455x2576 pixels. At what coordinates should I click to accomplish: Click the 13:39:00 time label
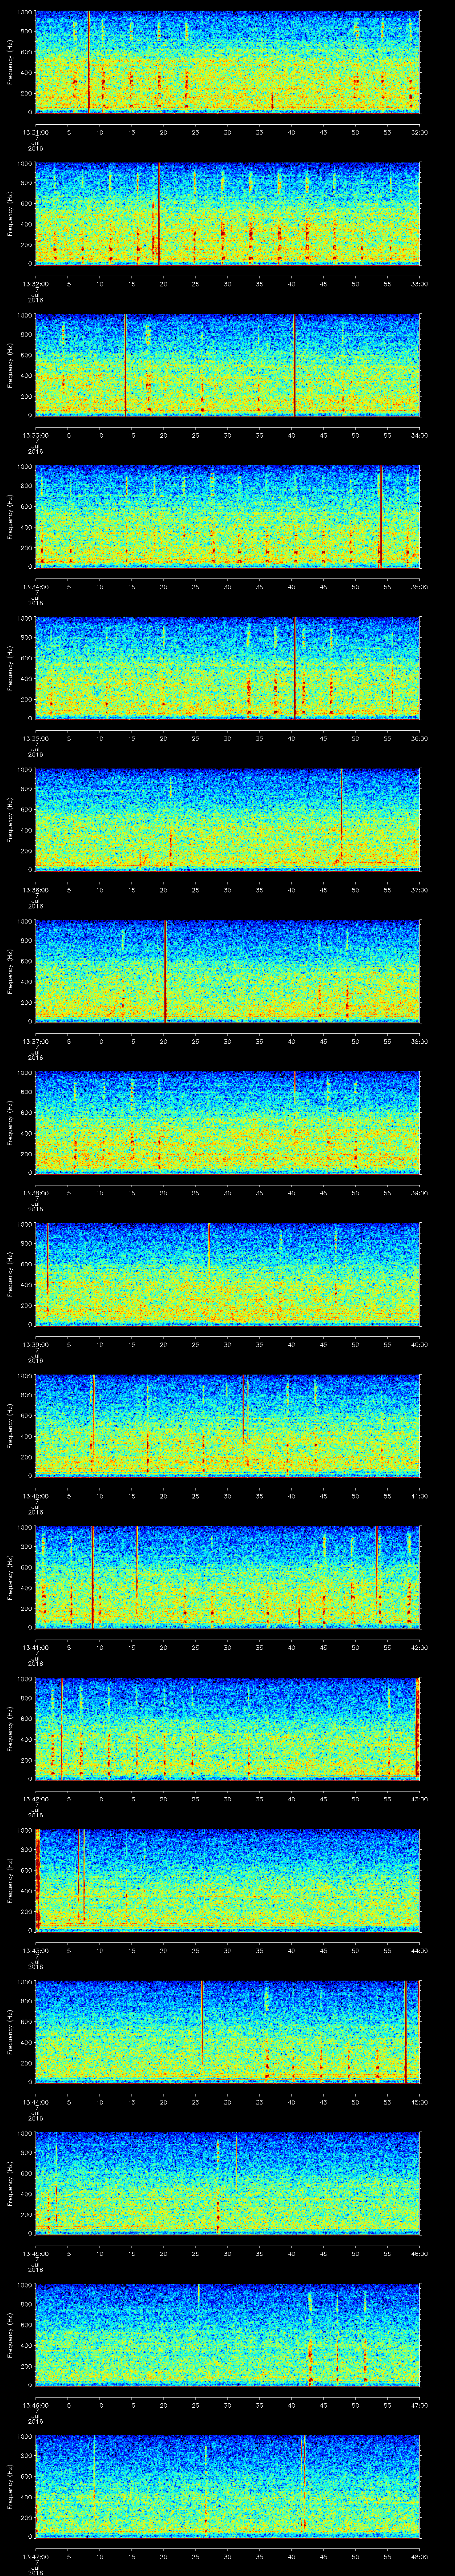click(35, 1344)
